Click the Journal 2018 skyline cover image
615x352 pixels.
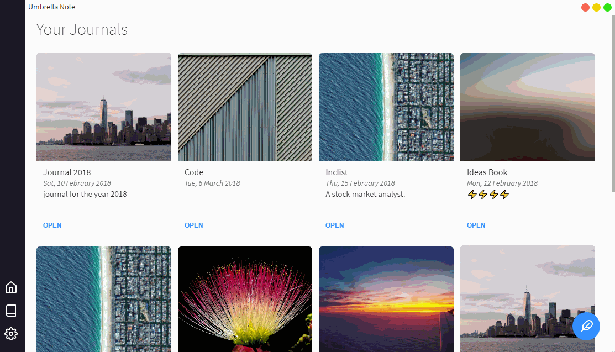pos(104,107)
